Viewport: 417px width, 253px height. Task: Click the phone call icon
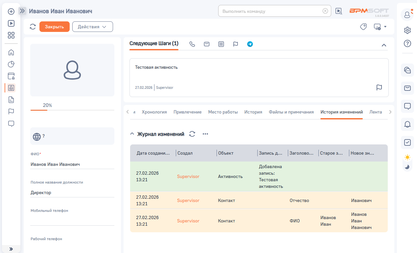(x=192, y=44)
